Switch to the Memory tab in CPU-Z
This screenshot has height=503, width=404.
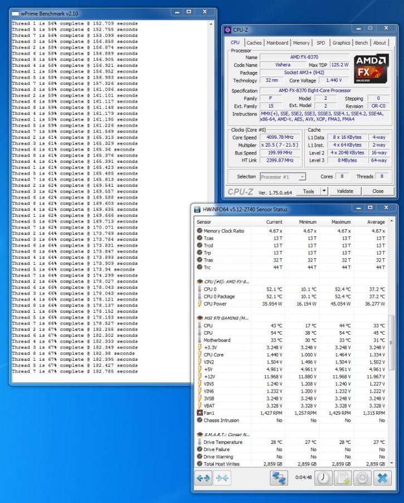[x=301, y=43]
